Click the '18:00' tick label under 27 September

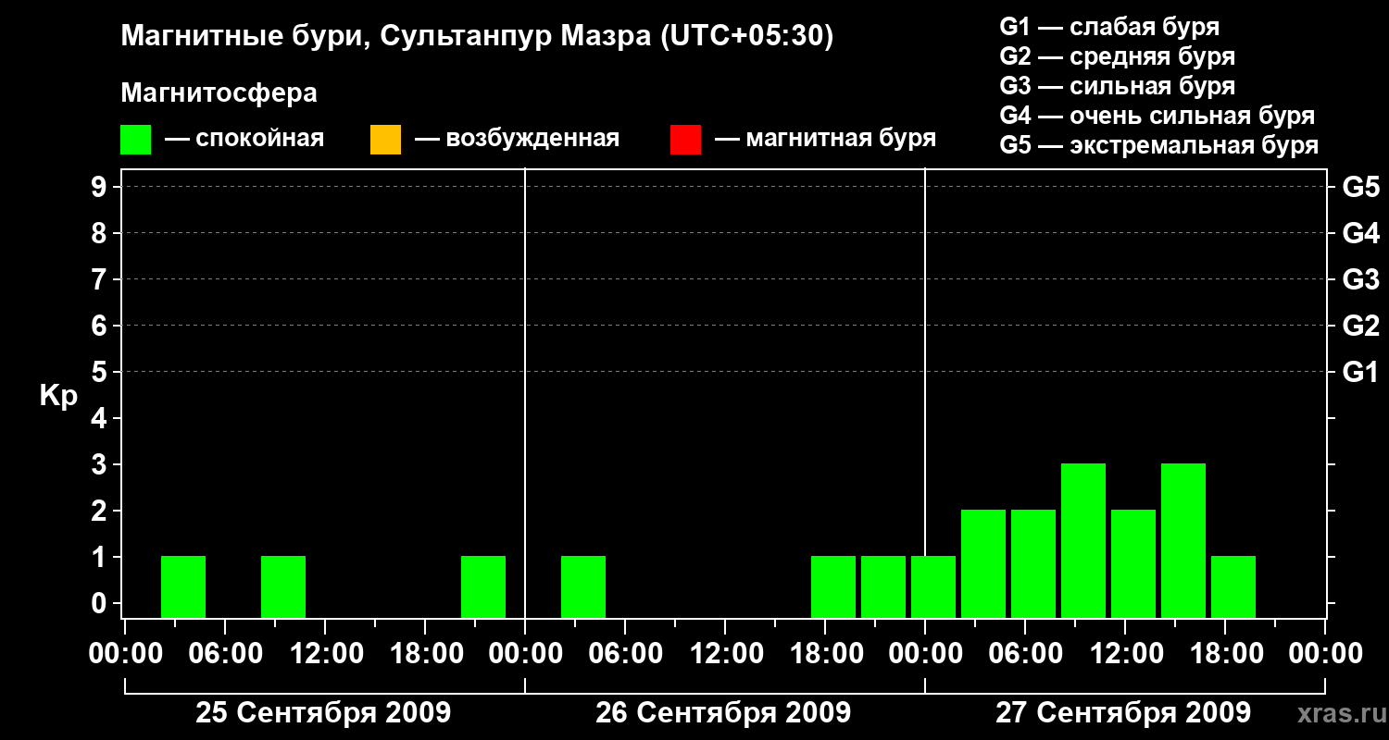tap(1225, 654)
